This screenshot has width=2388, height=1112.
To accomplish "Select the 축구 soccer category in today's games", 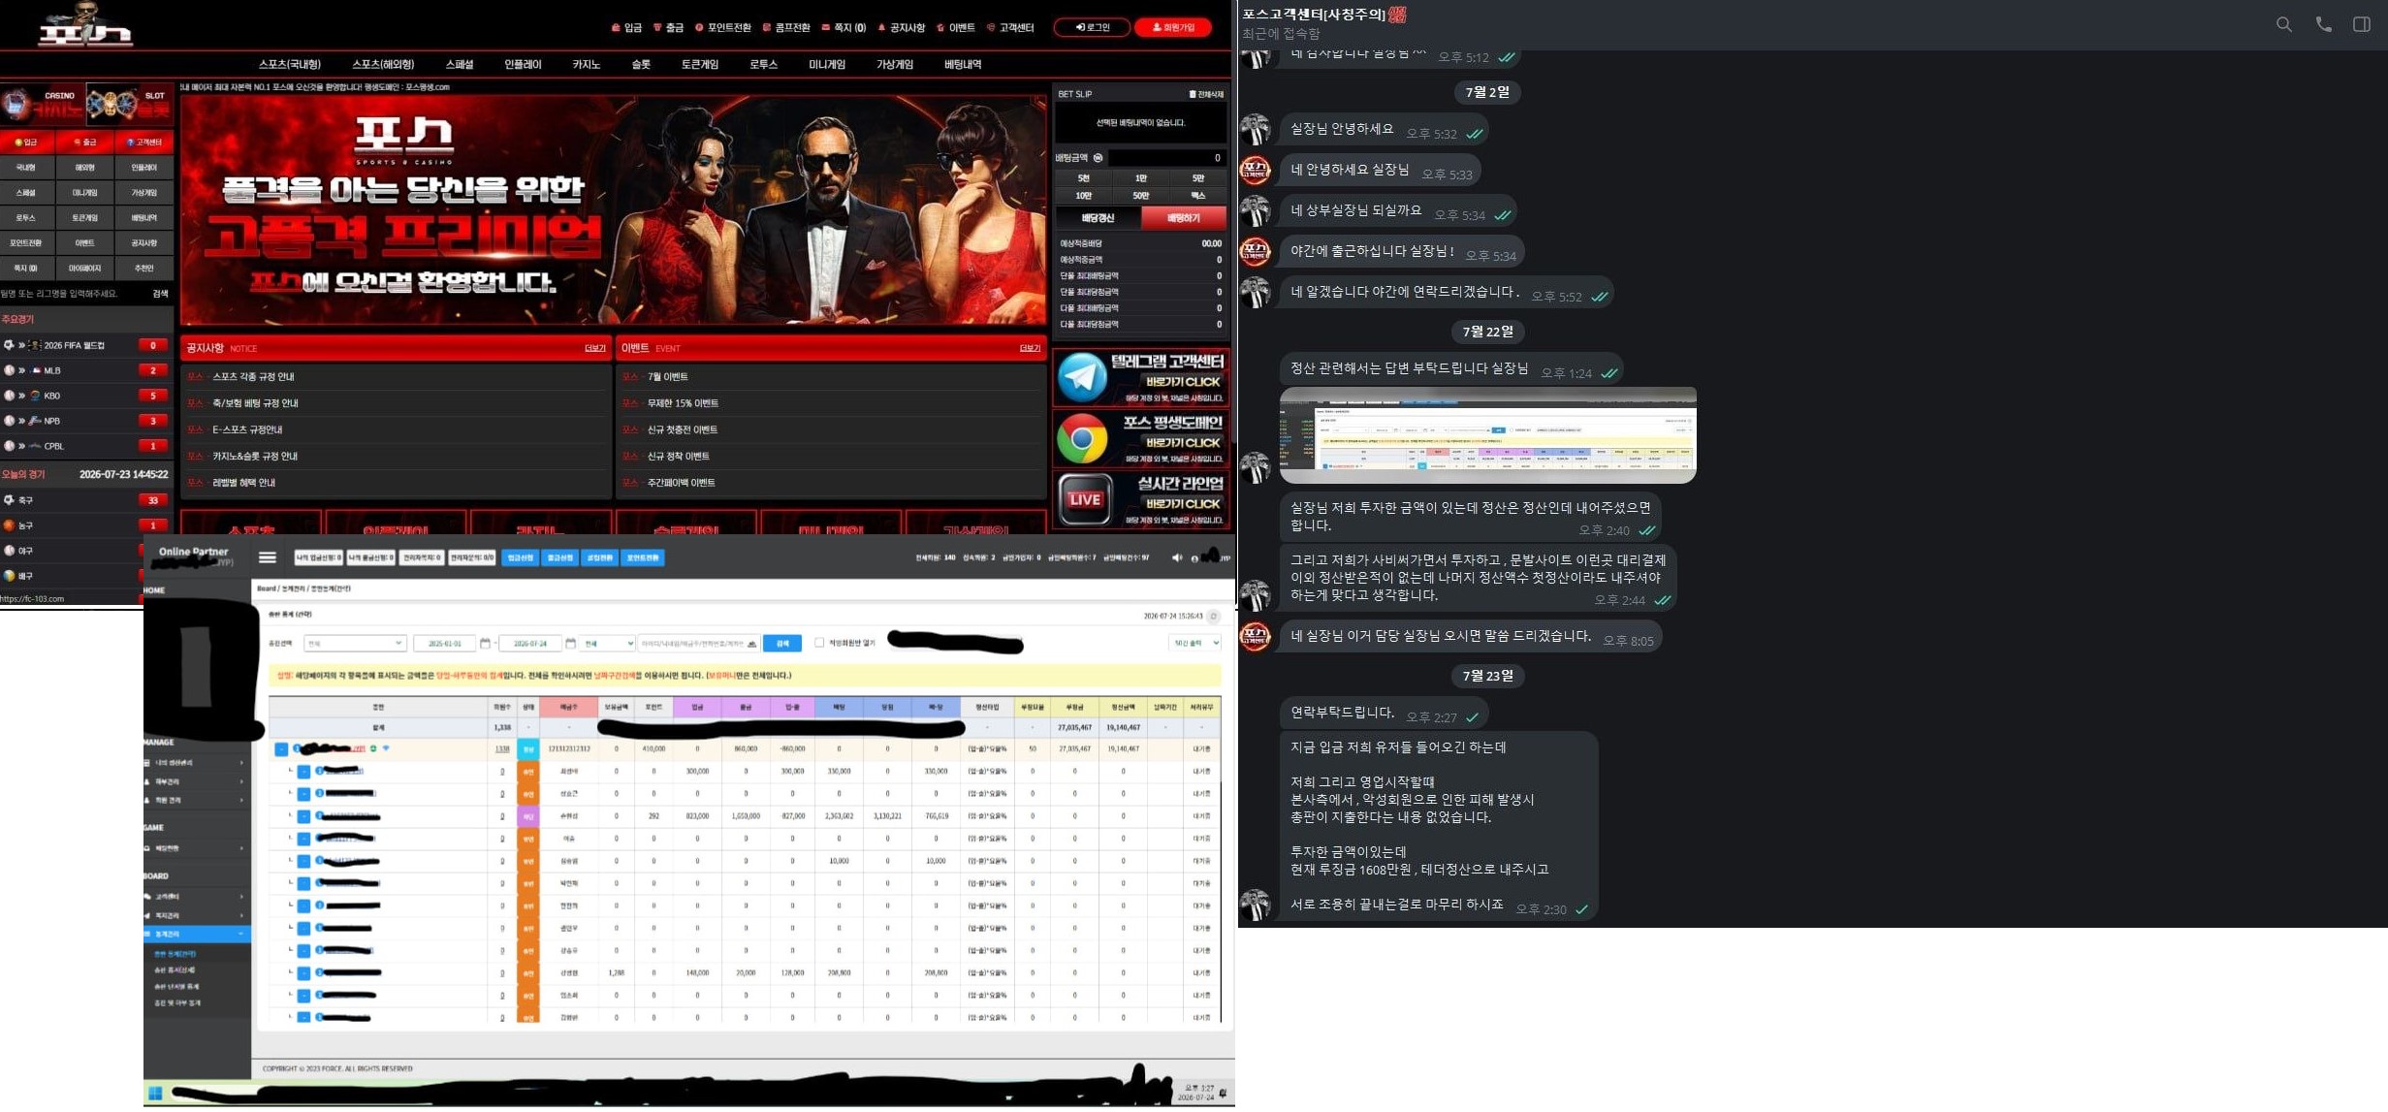I will [x=85, y=500].
